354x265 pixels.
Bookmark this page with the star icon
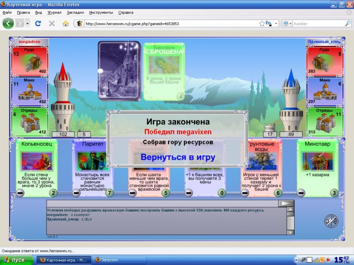pyautogui.click(x=262, y=24)
